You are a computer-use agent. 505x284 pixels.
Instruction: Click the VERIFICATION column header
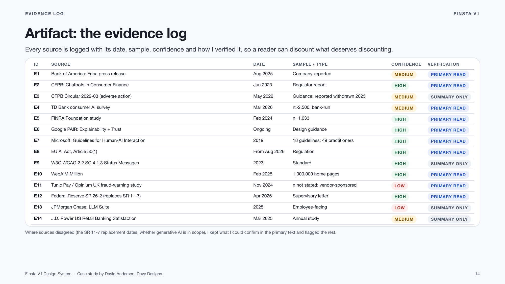pyautogui.click(x=443, y=64)
